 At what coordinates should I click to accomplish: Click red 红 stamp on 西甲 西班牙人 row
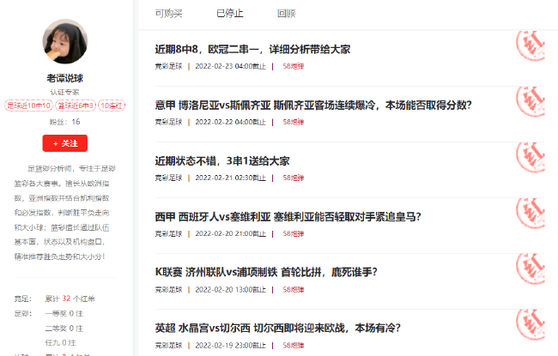(531, 213)
